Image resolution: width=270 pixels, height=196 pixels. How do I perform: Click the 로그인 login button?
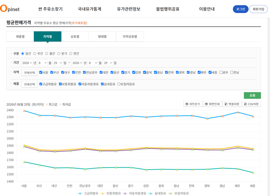point(241,9)
